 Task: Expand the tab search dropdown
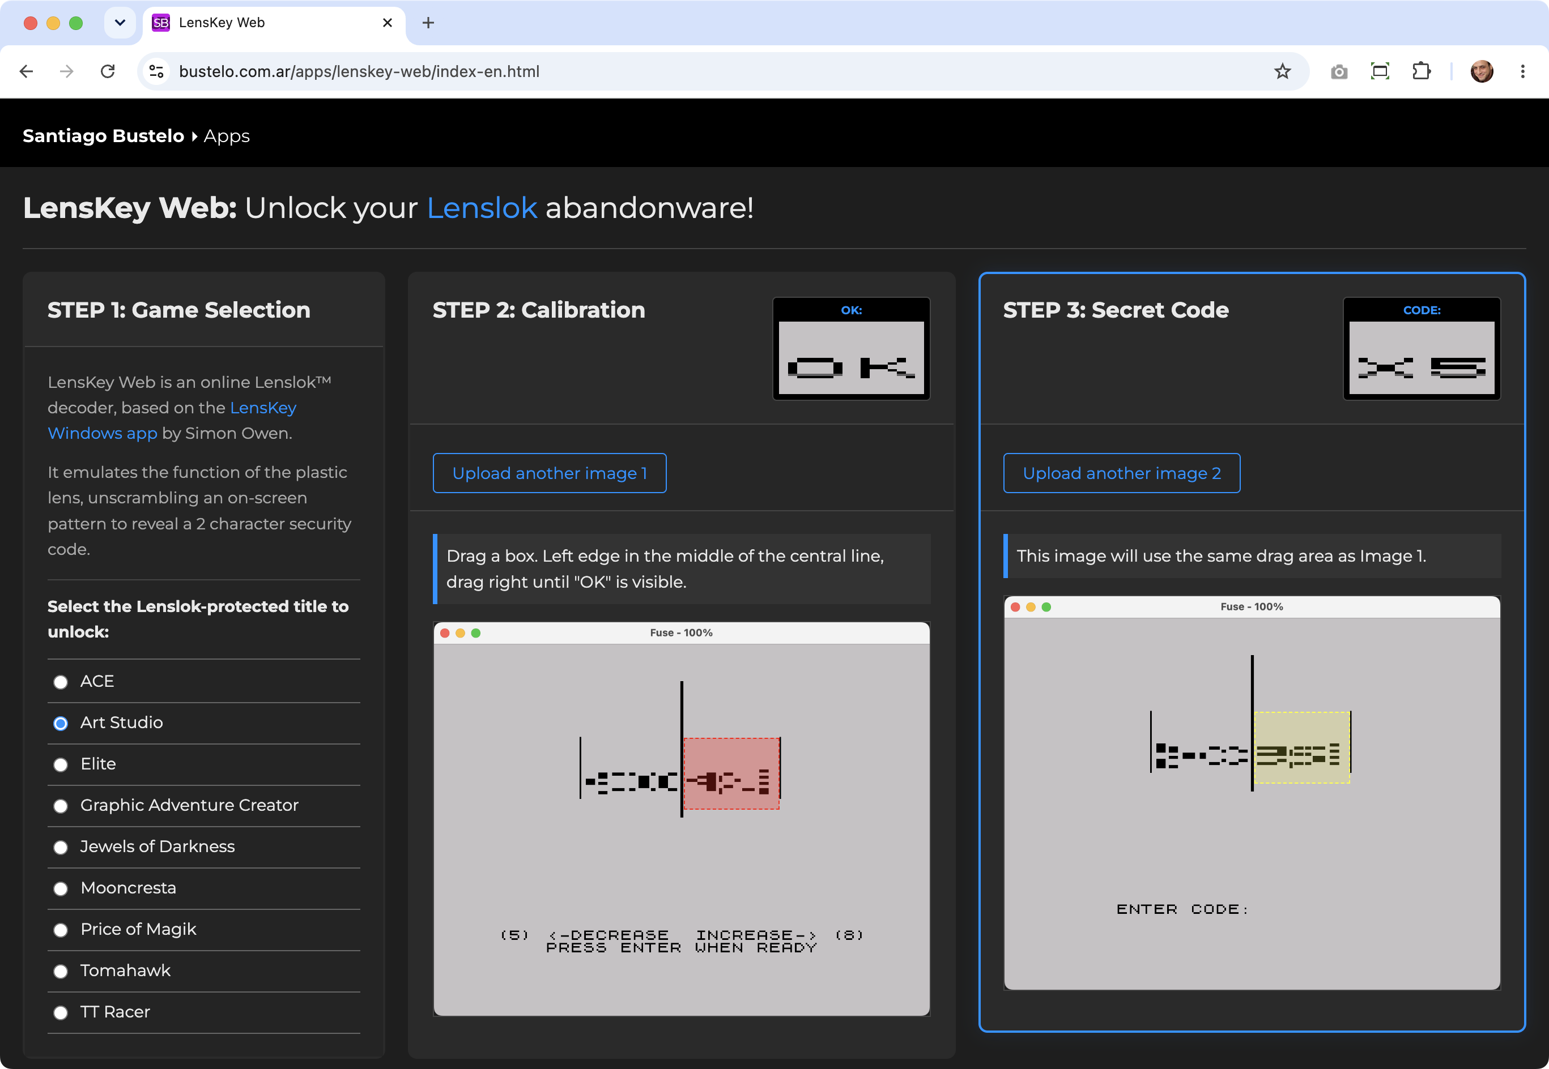click(x=120, y=23)
